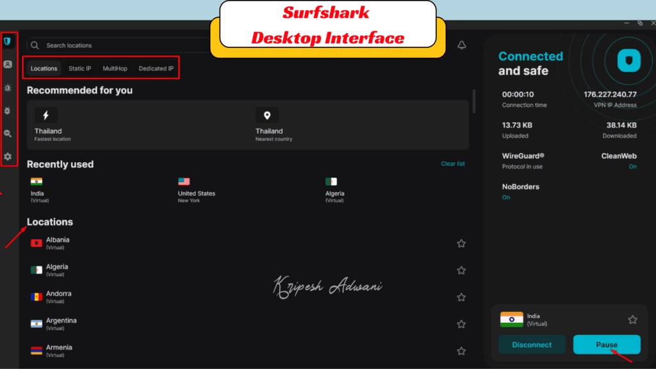This screenshot has height=369, width=656.
Task: Open Surfshark Search from the sidebar
Action: point(8,133)
